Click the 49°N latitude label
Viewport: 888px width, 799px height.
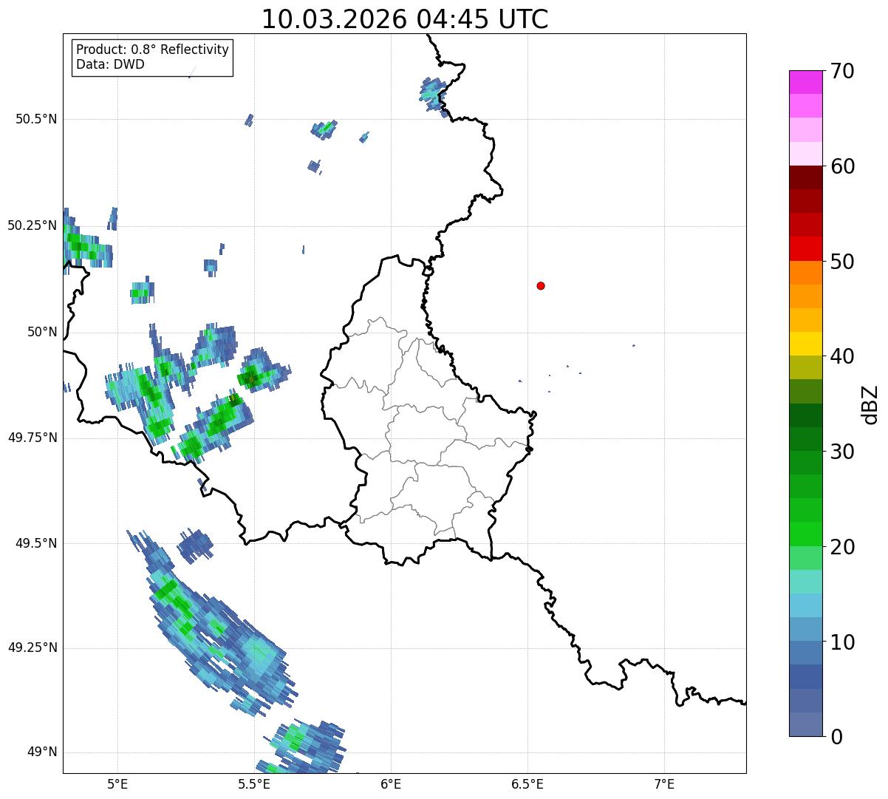coord(43,752)
